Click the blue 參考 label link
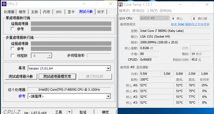This screenshot has width=214, height=114. (x=22, y=96)
